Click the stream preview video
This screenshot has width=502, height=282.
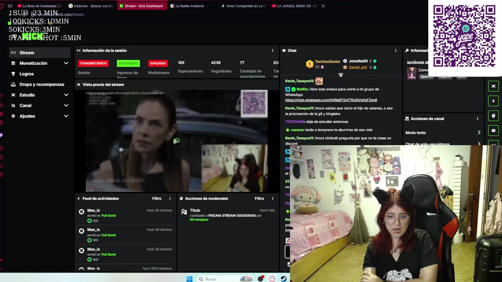[x=176, y=141]
